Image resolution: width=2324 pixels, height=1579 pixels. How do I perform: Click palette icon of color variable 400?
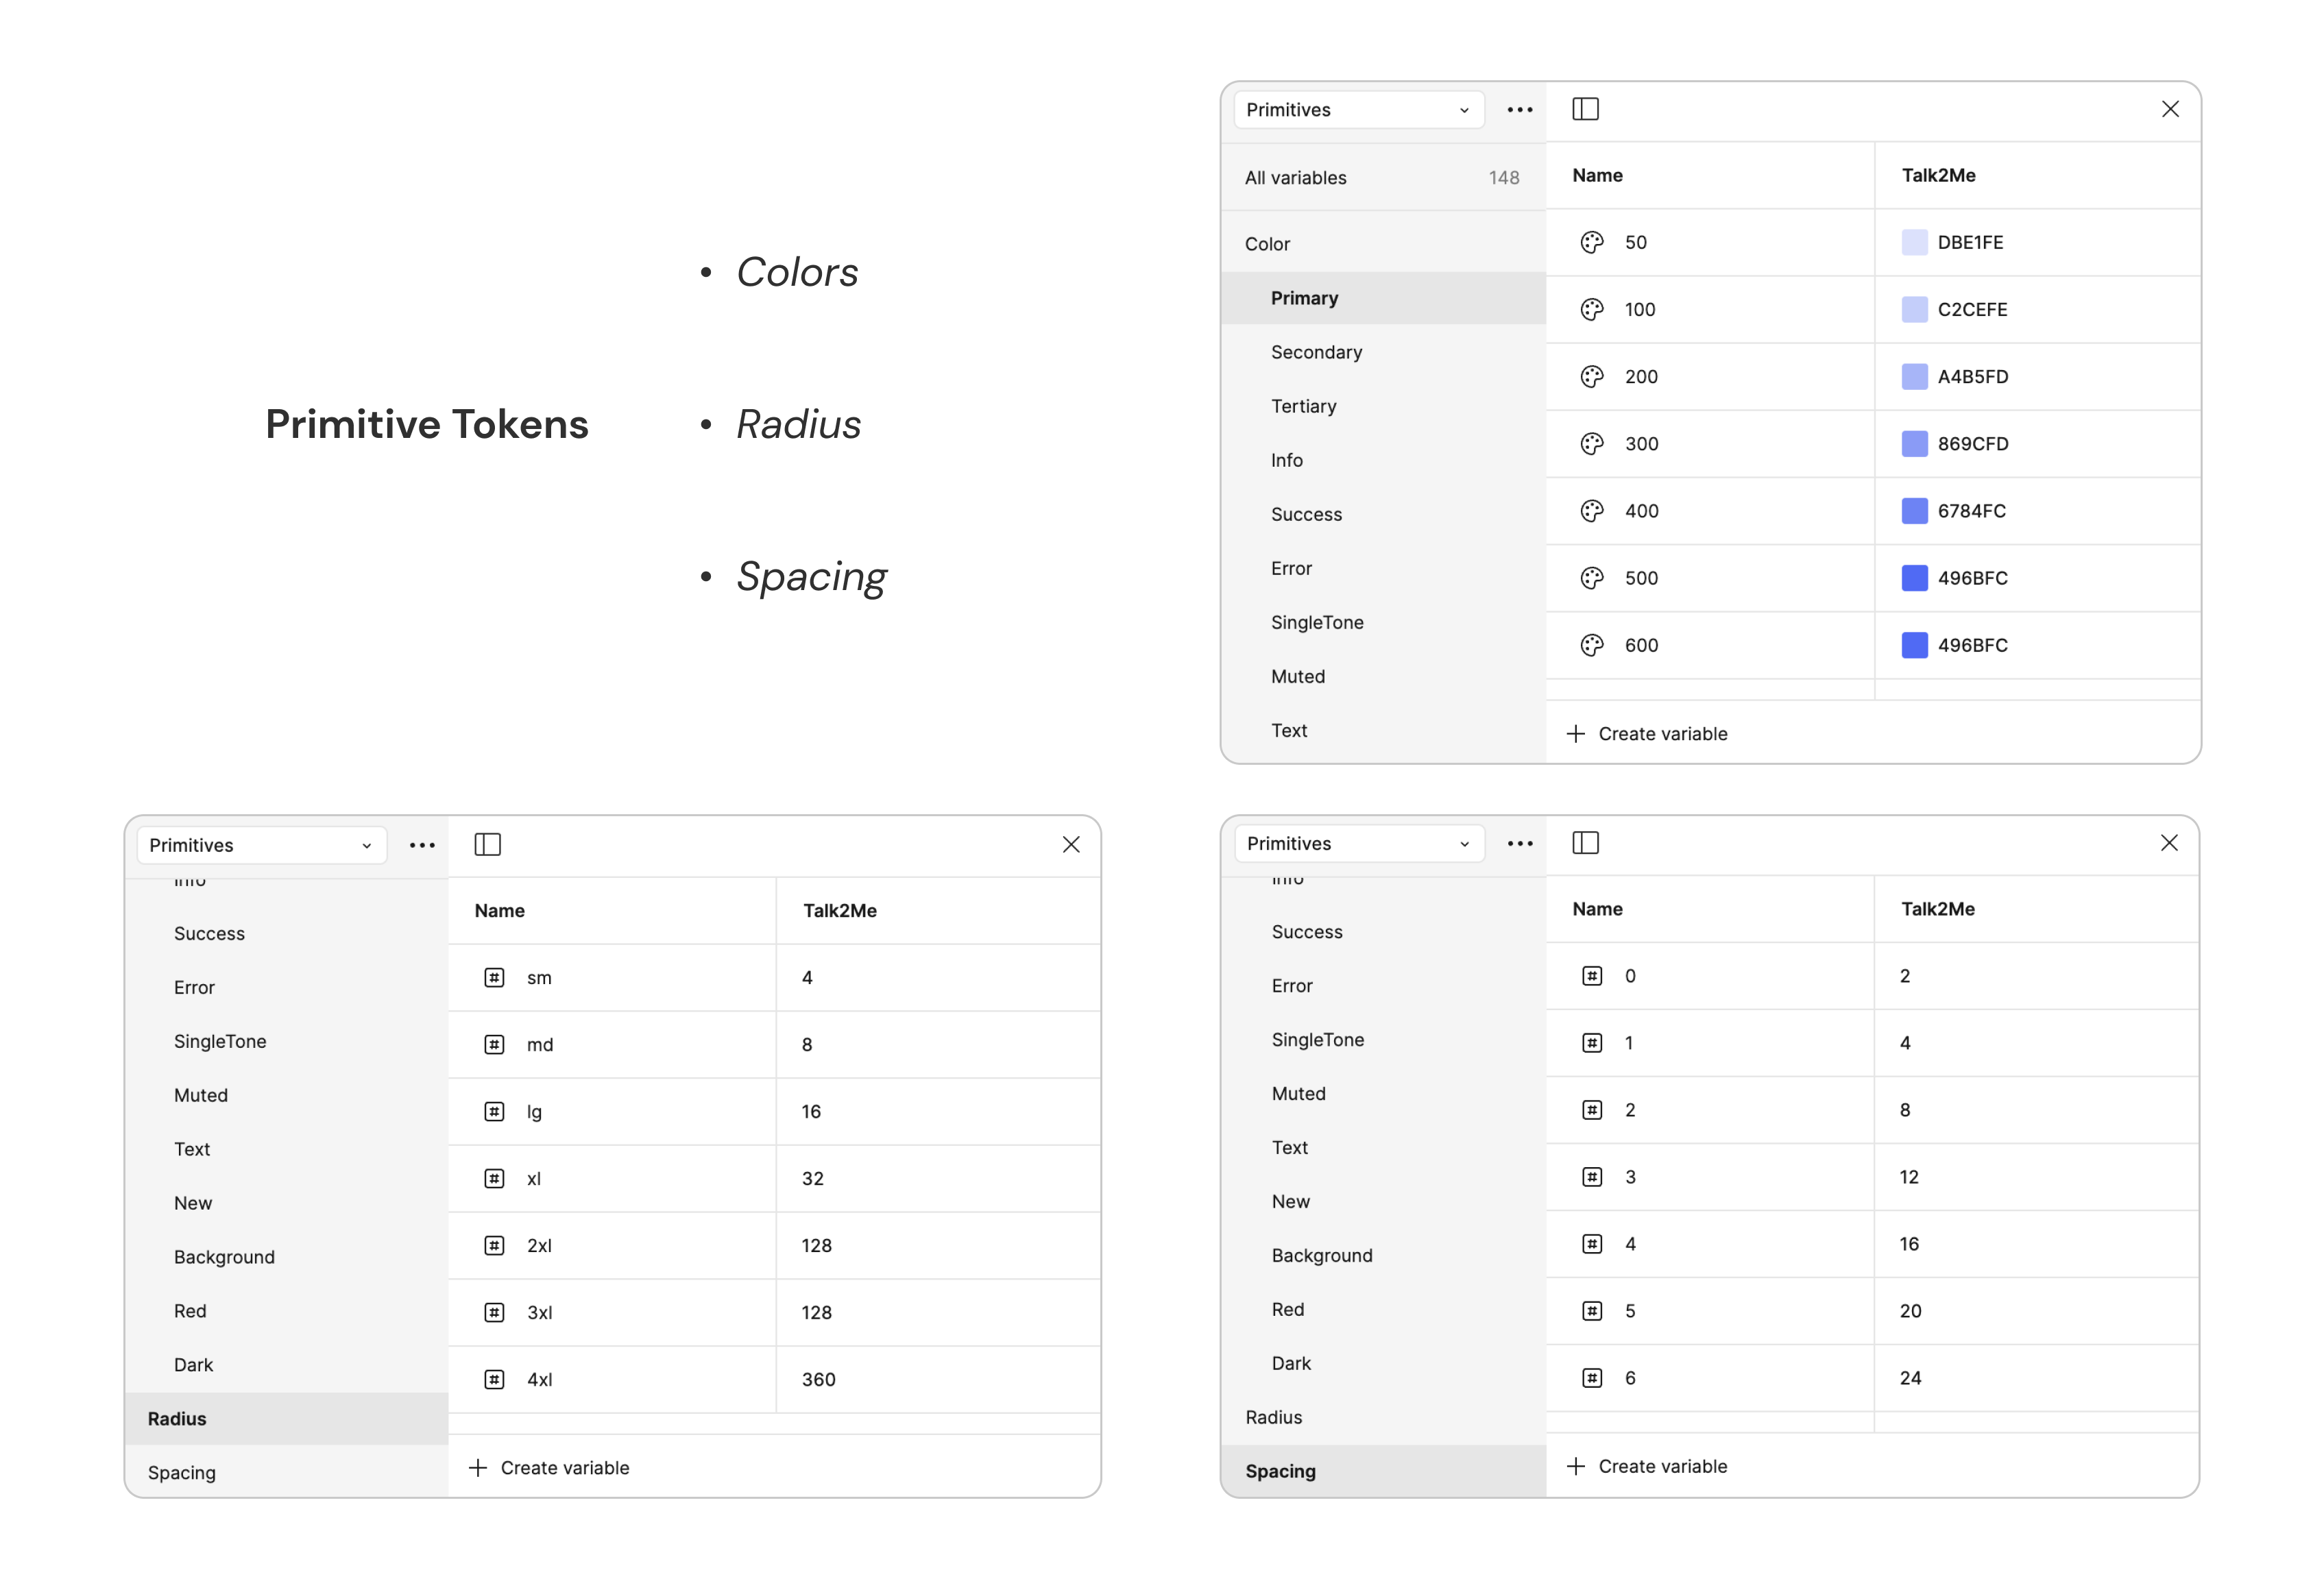(1591, 510)
